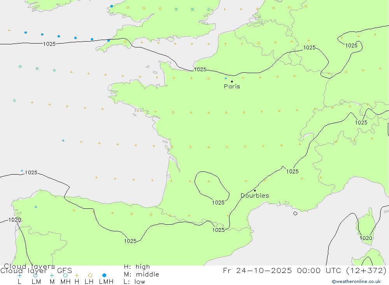Click the 'M: middle' legend text
Viewport: 389px width, 285px height.
click(x=142, y=275)
